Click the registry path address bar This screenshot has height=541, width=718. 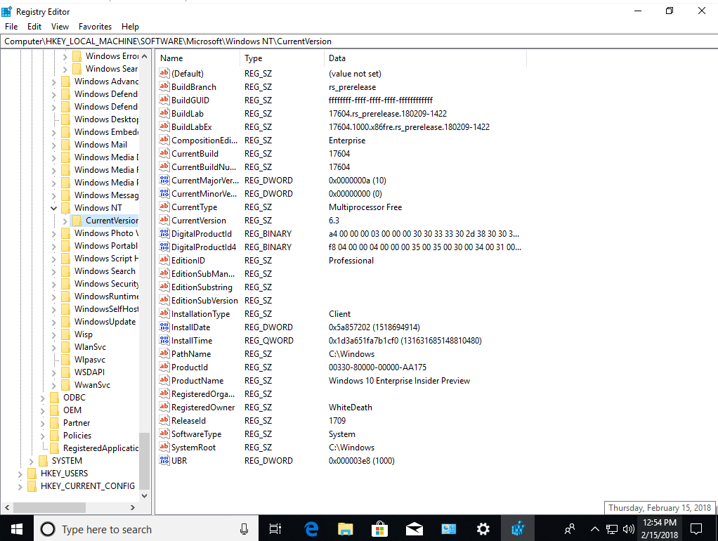tap(359, 41)
